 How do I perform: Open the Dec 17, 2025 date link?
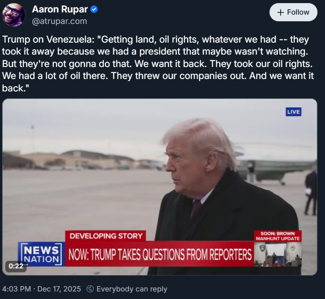click(x=59, y=289)
